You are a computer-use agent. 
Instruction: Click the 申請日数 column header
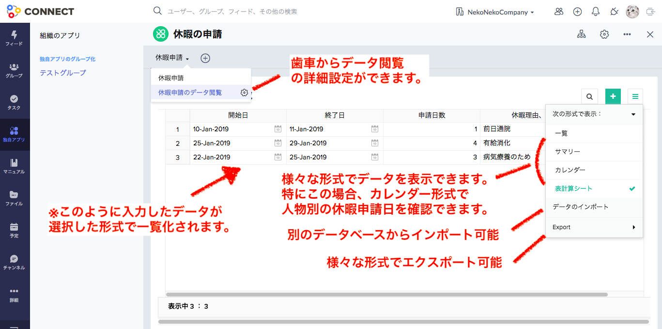click(x=431, y=115)
